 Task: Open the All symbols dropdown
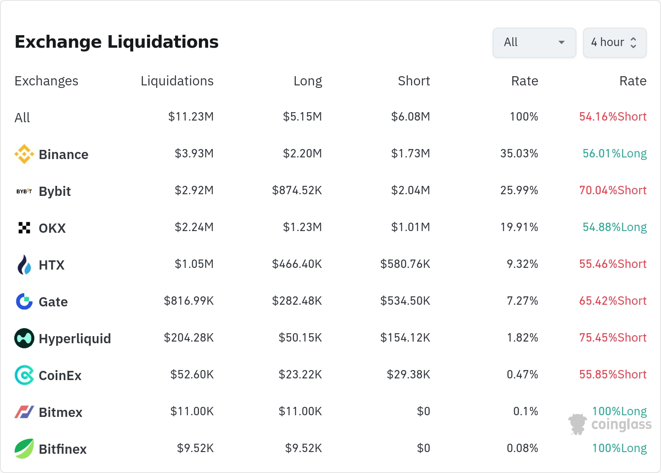pyautogui.click(x=534, y=42)
